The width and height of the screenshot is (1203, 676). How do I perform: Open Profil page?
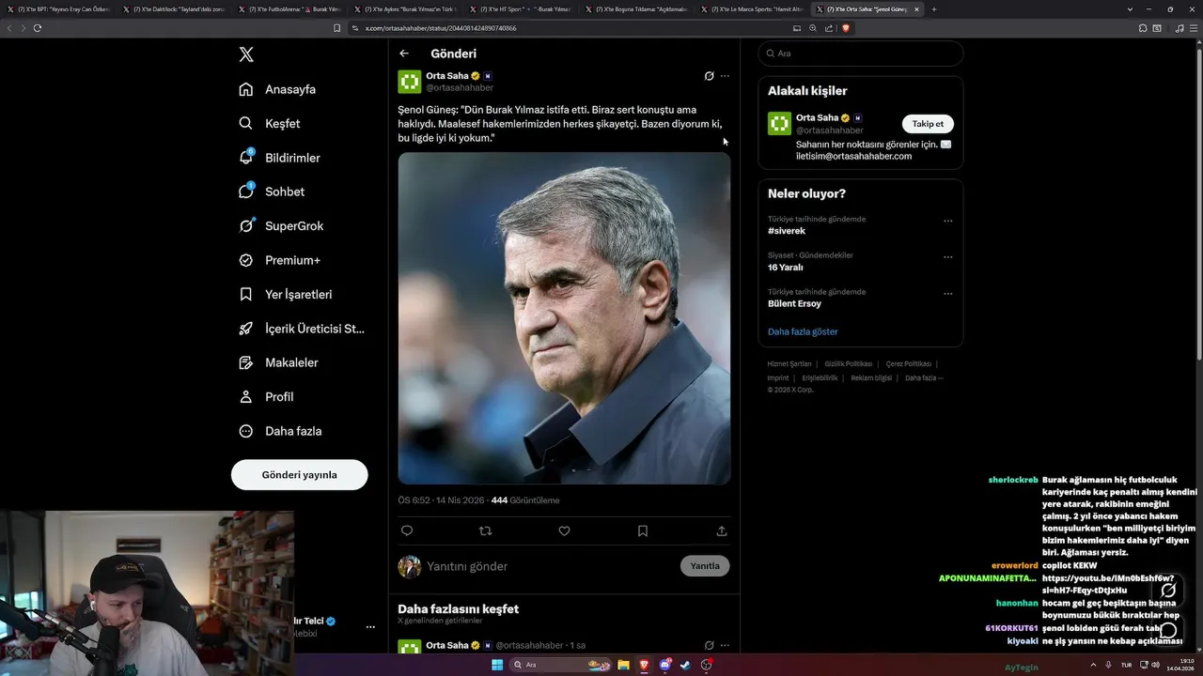(x=266, y=396)
